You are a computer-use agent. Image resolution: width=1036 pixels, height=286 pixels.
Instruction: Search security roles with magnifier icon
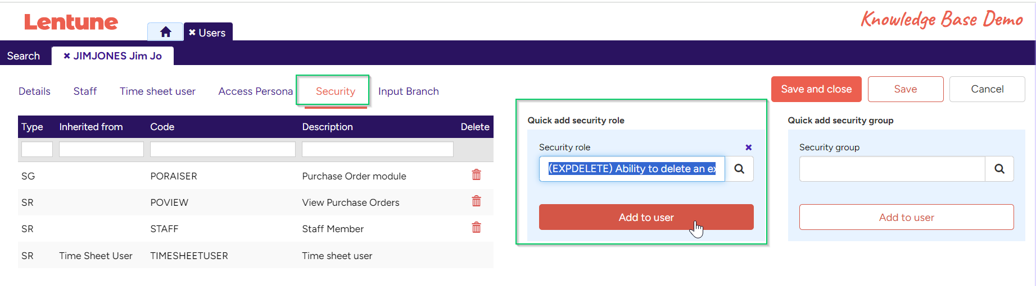[x=739, y=169]
